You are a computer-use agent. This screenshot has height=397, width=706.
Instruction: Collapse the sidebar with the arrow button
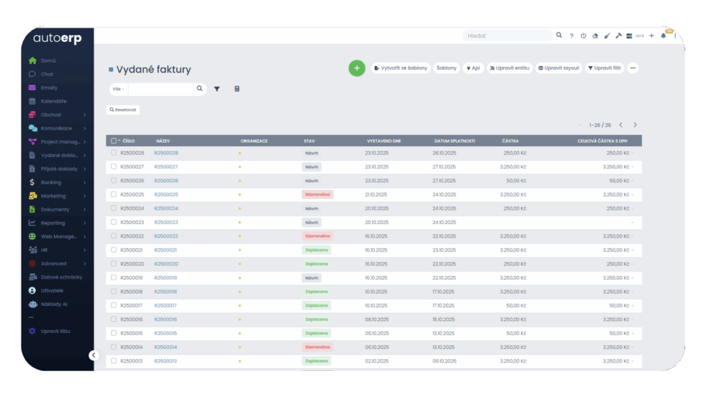pyautogui.click(x=94, y=356)
